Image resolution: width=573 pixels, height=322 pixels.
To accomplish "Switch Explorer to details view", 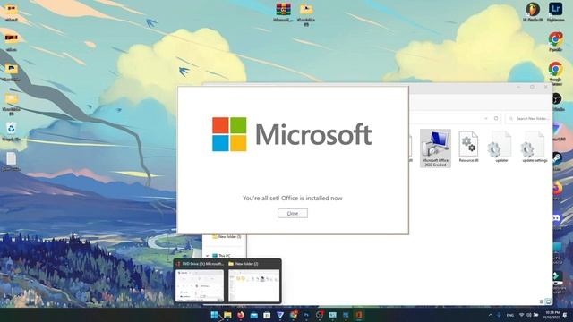I will pyautogui.click(x=542, y=301).
